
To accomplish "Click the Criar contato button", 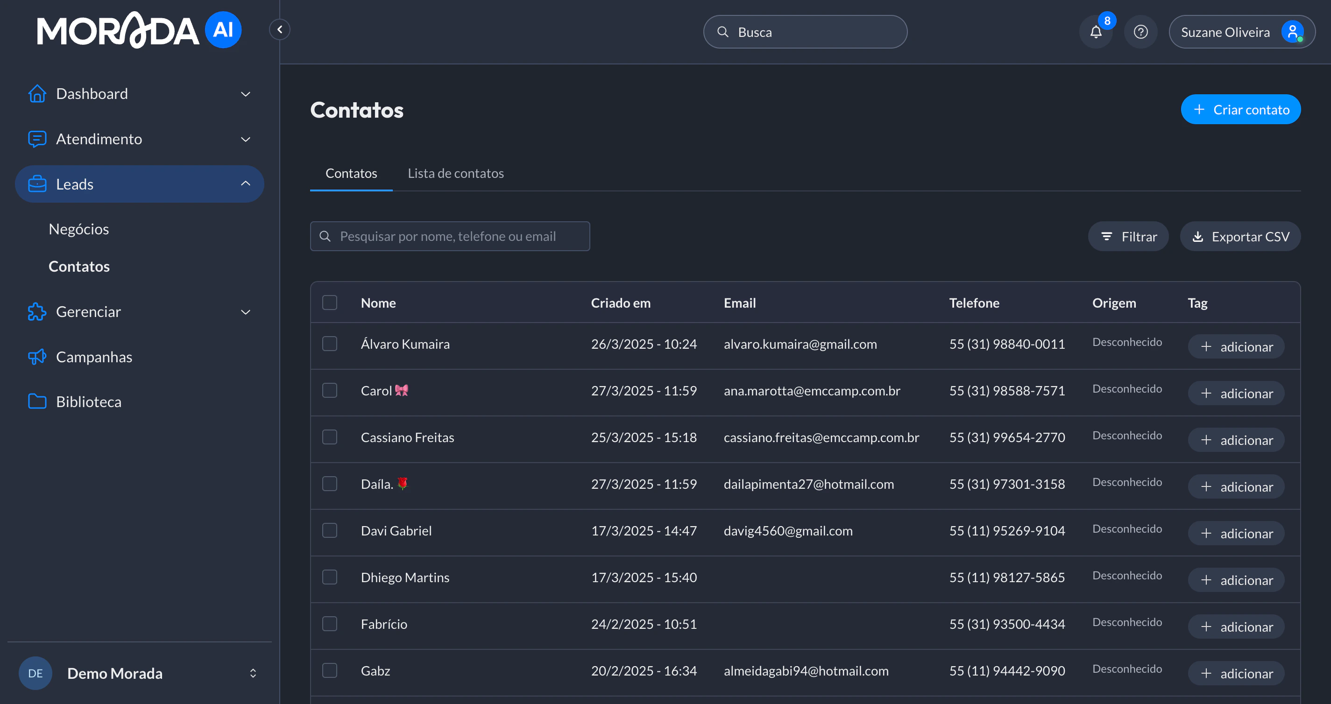I will (1240, 110).
